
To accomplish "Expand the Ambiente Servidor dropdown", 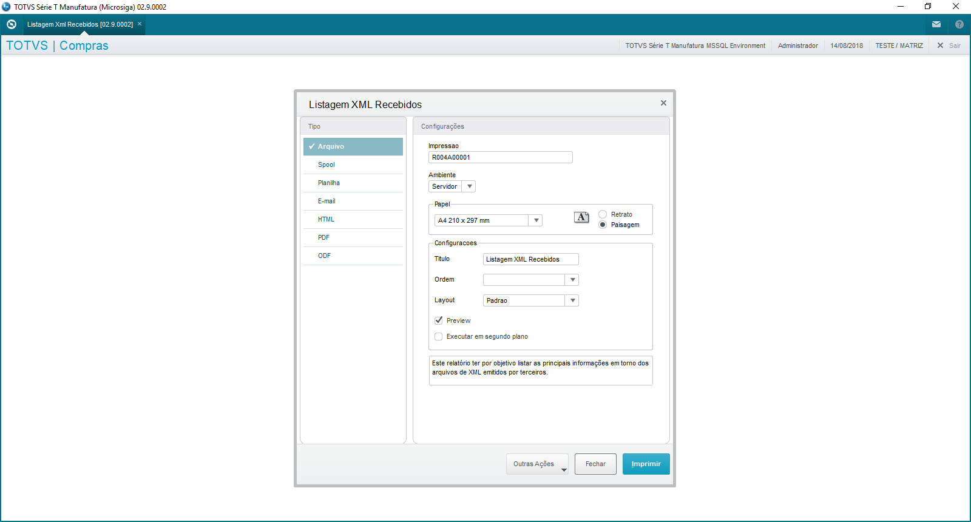I will point(469,186).
